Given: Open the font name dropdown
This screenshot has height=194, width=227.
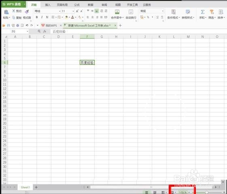Looking at the screenshot, I should (x=59, y=11).
